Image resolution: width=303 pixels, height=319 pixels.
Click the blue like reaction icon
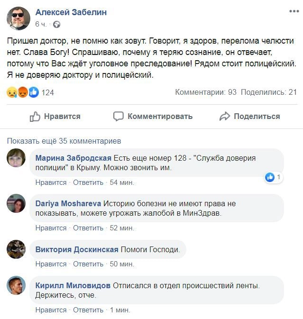[33, 92]
